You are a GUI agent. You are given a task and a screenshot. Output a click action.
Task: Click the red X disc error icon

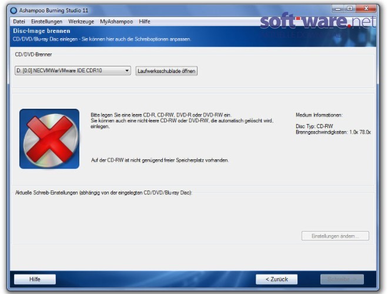[49, 139]
